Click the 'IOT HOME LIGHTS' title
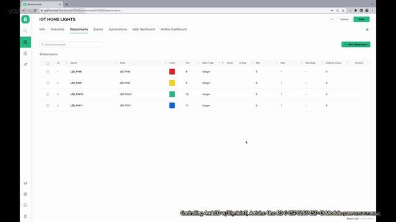Screen dimensions: 396x222 click(58, 19)
